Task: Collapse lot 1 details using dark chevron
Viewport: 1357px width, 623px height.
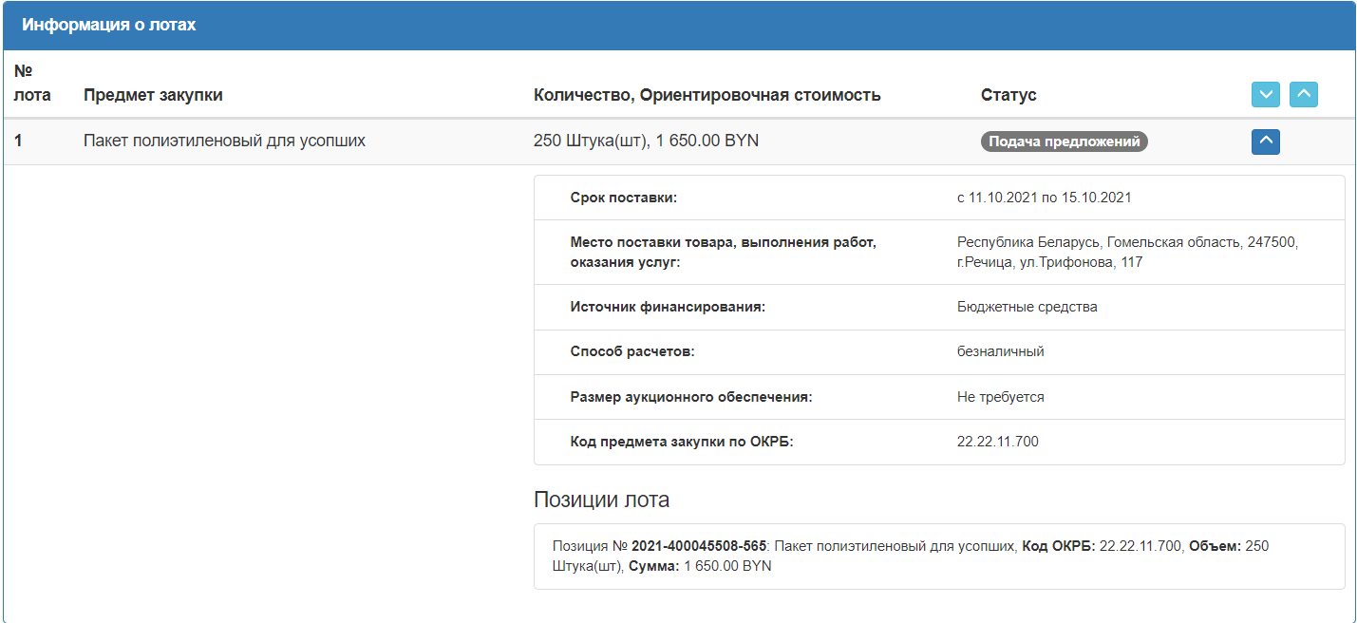Action: 1266,142
